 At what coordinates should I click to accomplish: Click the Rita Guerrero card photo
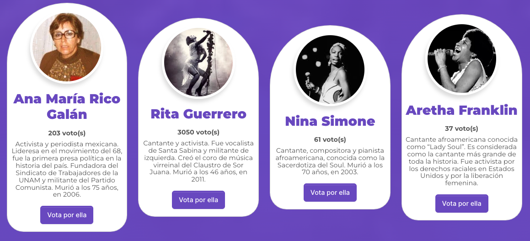click(198, 62)
